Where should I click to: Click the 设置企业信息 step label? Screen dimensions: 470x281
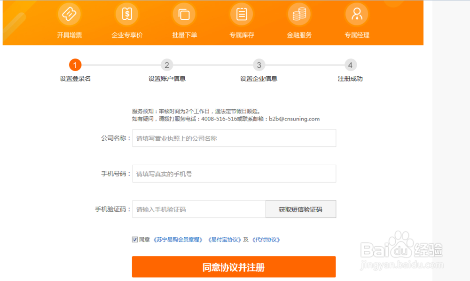click(258, 79)
